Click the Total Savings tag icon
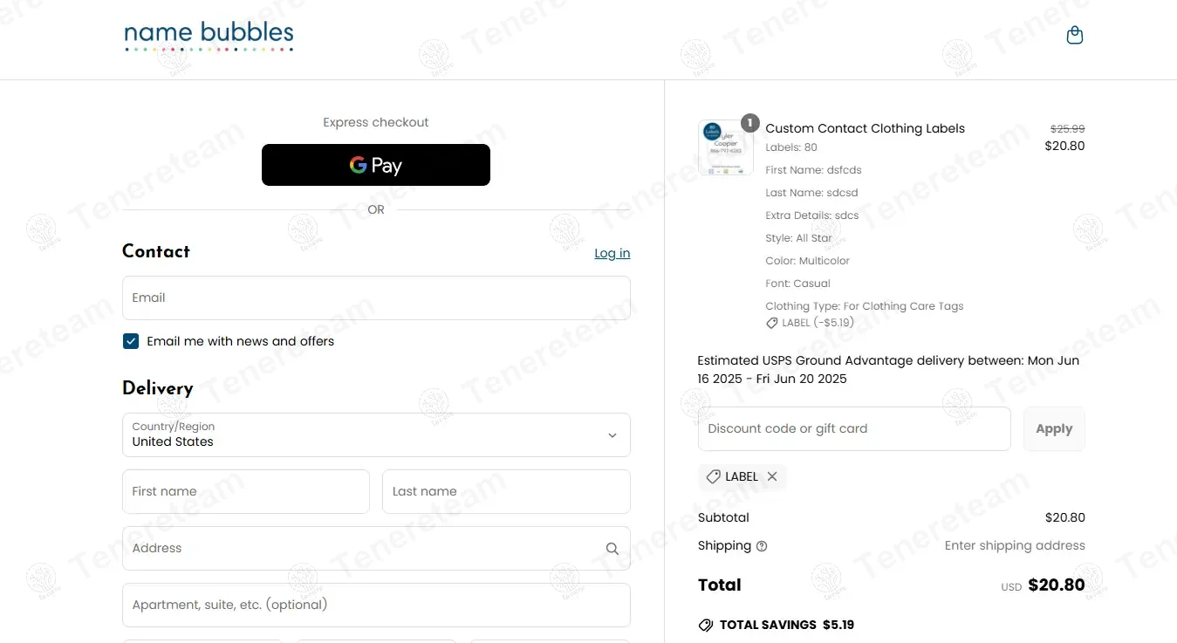 point(706,625)
